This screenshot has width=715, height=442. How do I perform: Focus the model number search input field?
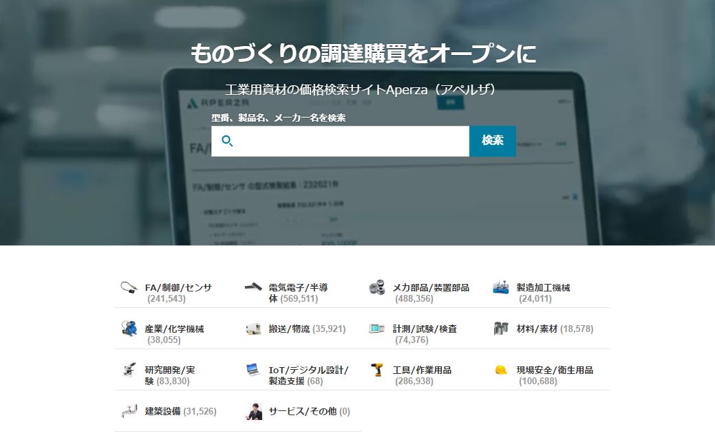[351, 141]
